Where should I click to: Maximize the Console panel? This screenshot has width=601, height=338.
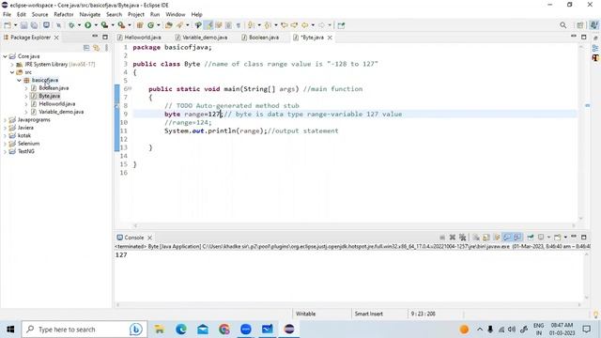click(584, 238)
